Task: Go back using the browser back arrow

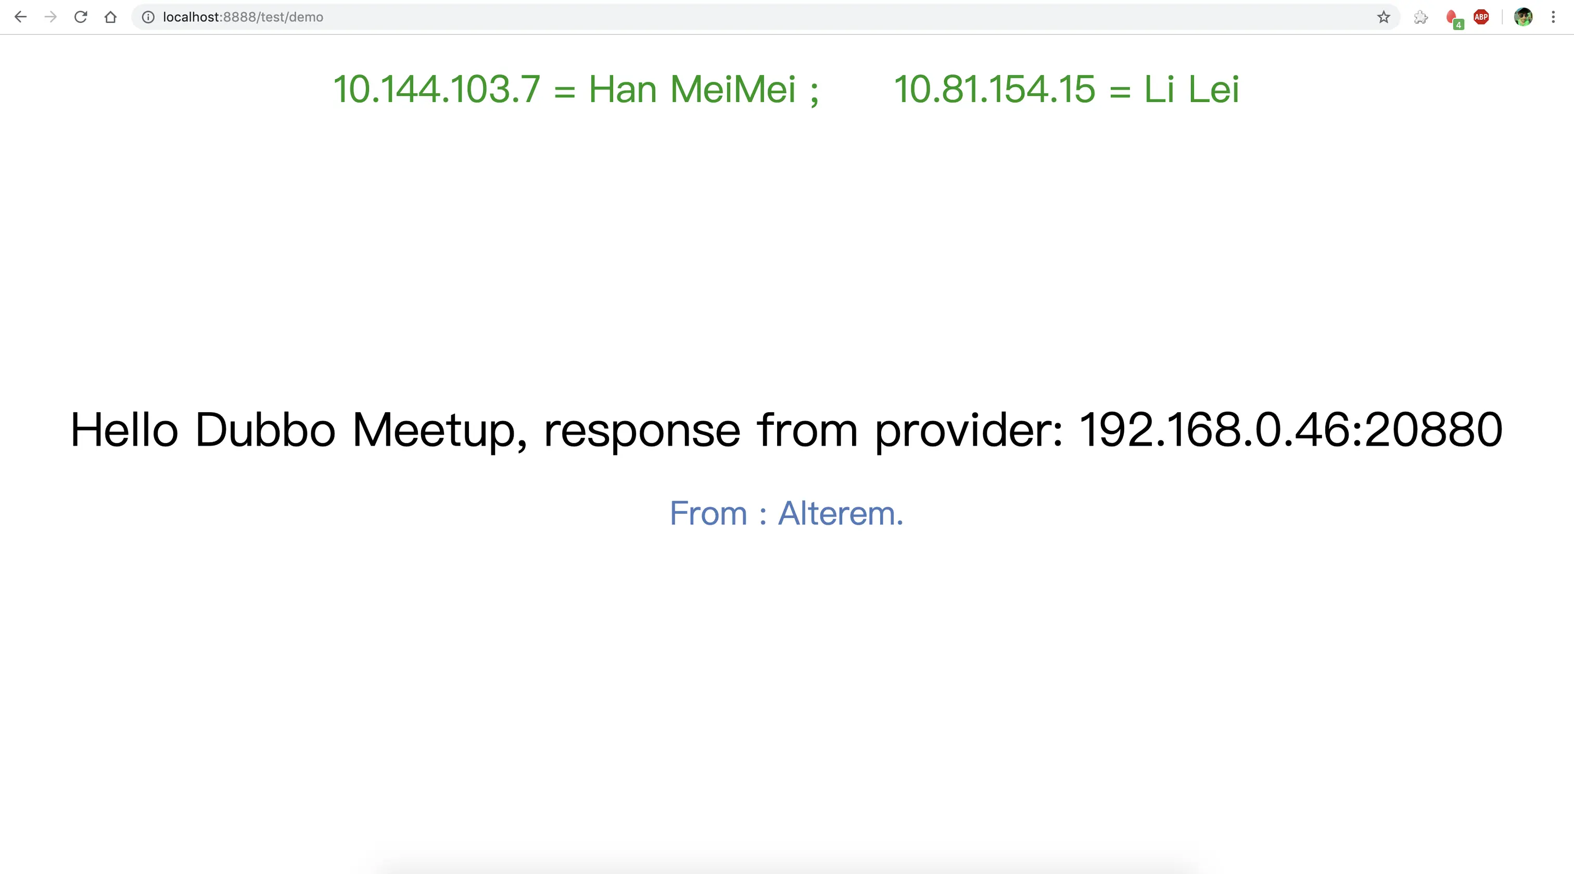Action: tap(21, 17)
